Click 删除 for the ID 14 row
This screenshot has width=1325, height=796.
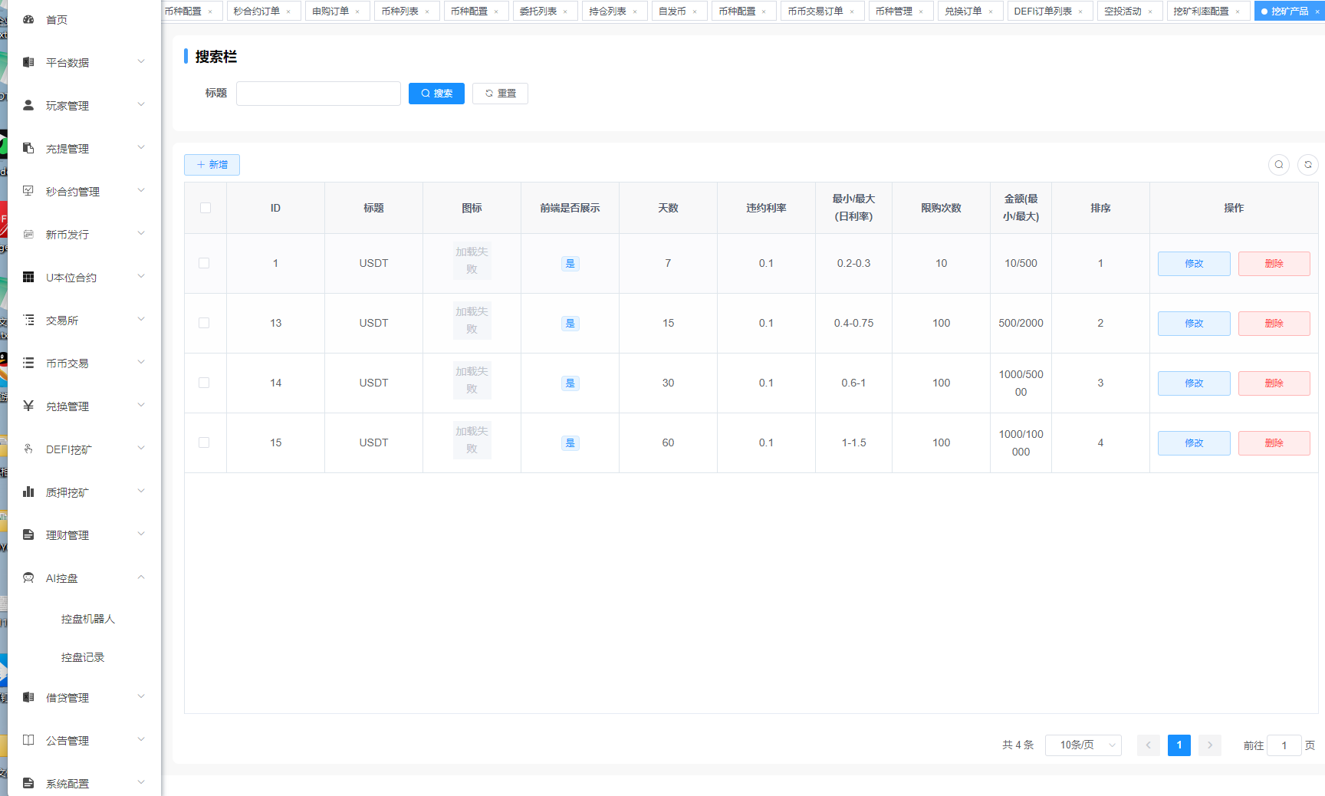[1274, 383]
